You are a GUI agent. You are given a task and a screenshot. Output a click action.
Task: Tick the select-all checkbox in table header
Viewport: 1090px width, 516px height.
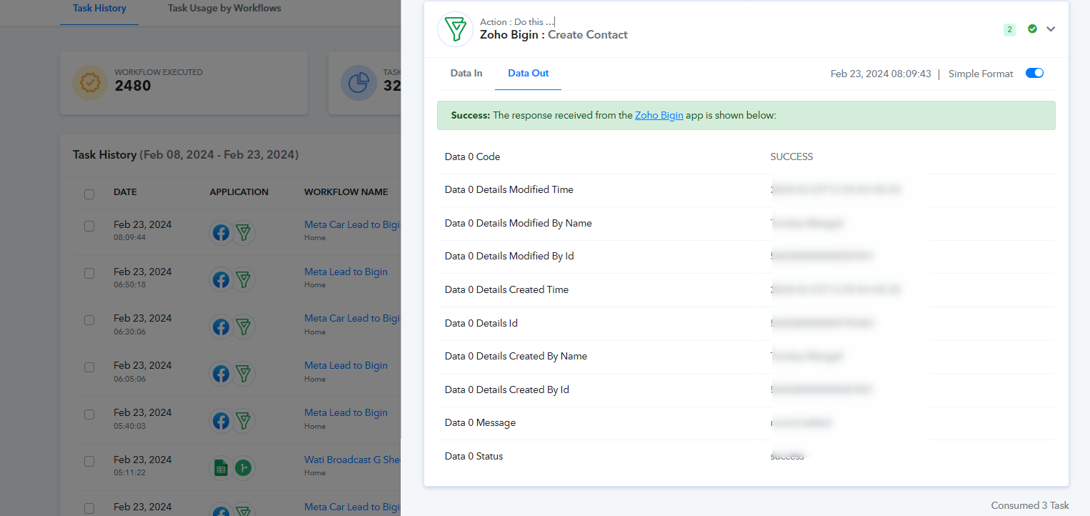tap(89, 194)
